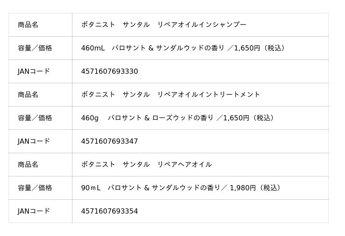This screenshot has width=345, height=236.
Task: Select JAN code 4571607693354
Action: pyautogui.click(x=110, y=211)
